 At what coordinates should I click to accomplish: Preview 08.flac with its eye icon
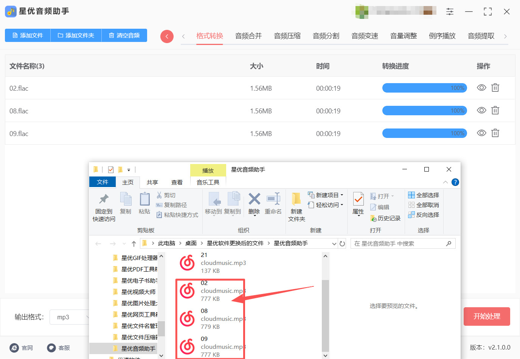click(481, 110)
